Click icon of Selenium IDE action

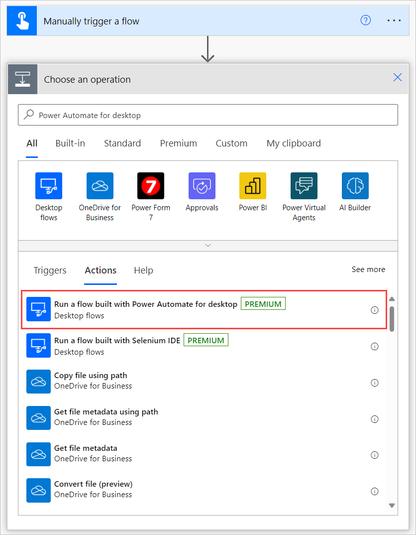click(x=38, y=345)
